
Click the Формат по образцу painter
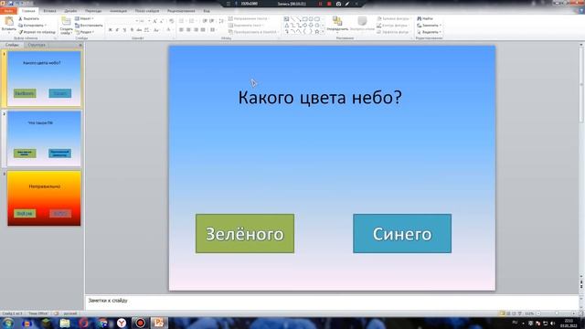[x=37, y=32]
